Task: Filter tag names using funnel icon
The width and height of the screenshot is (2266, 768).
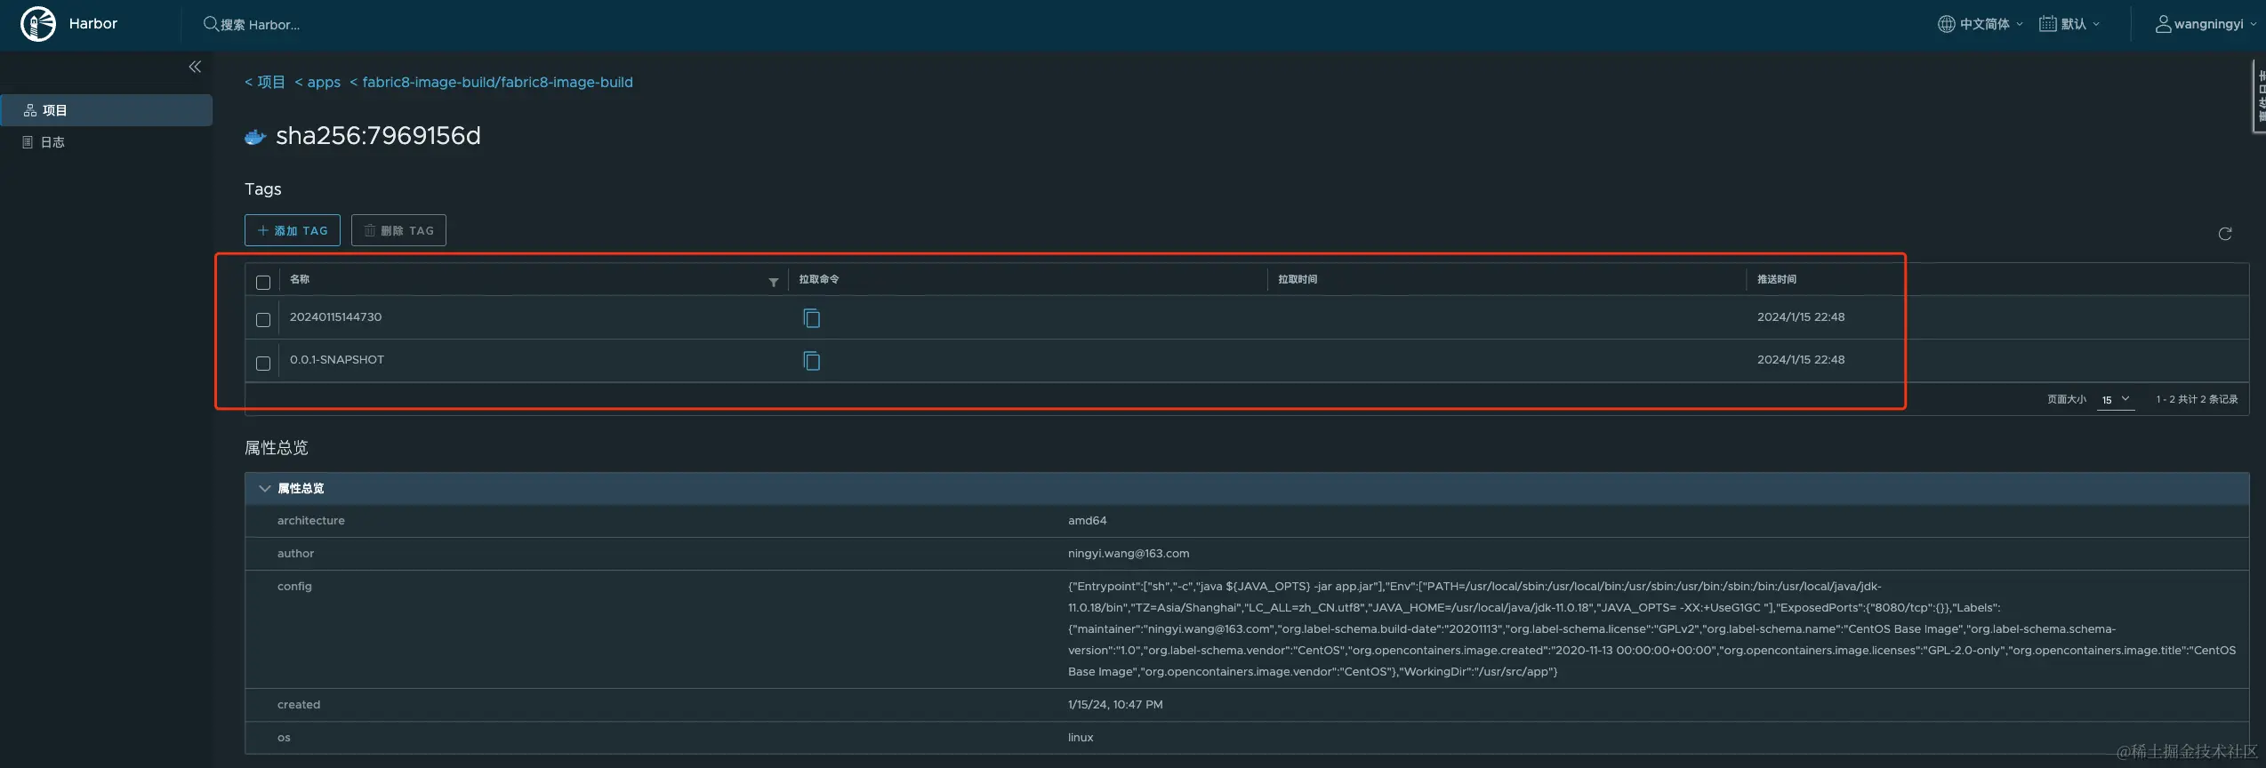Action: (x=774, y=282)
